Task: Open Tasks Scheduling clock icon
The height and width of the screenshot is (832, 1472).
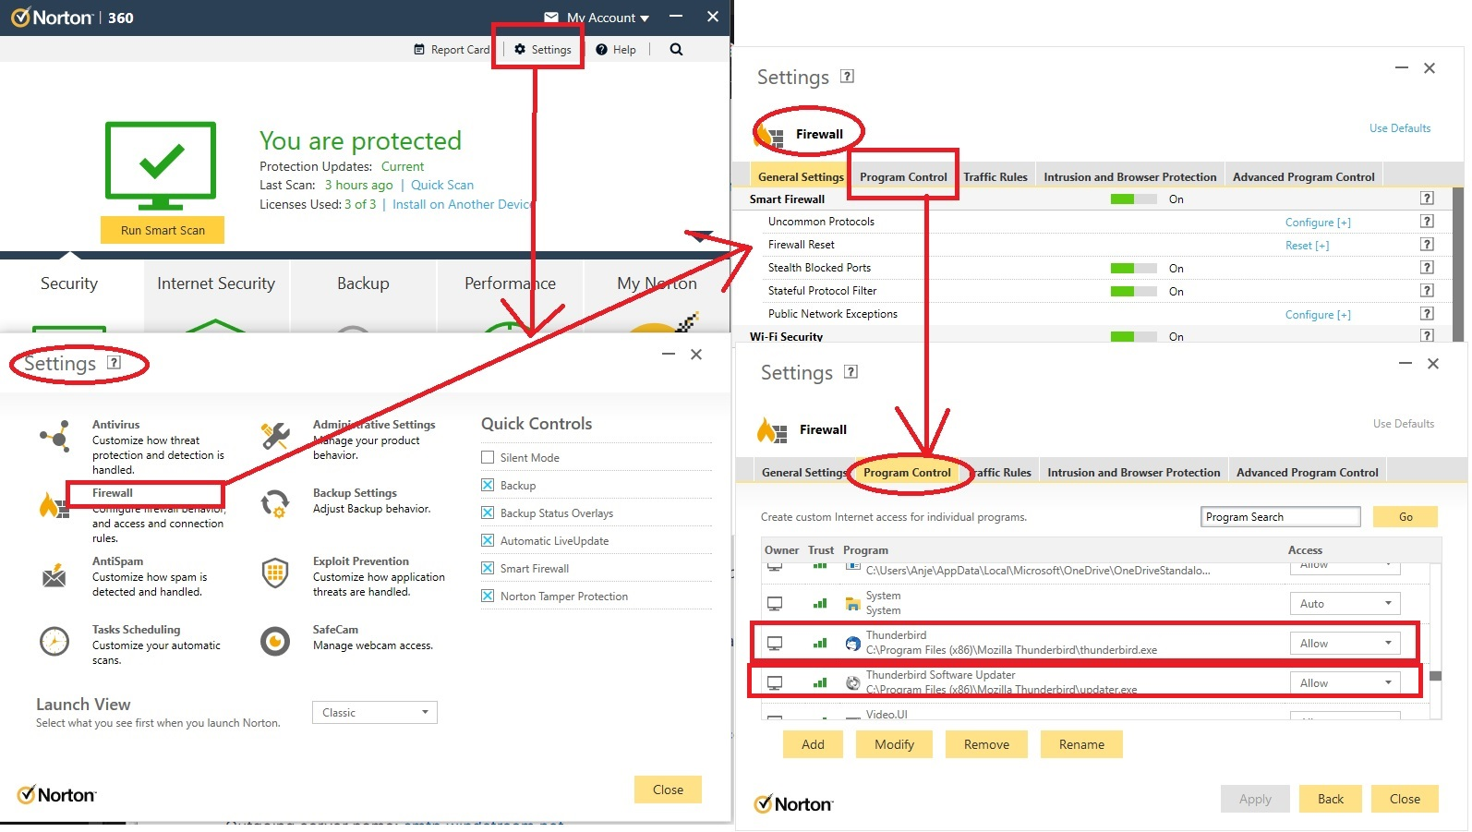Action: [54, 641]
